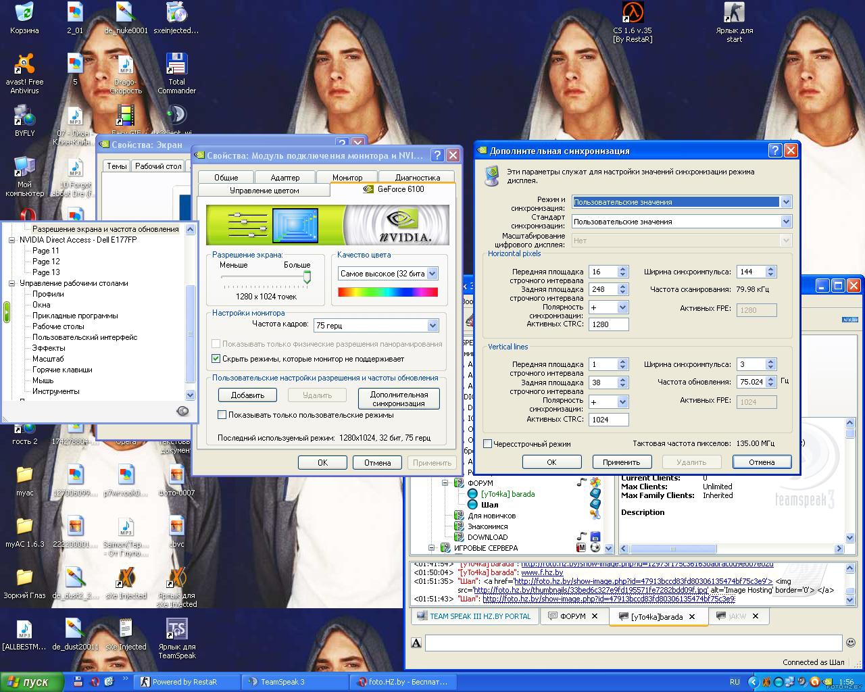Click the RU language indicator in tray

coord(735,682)
